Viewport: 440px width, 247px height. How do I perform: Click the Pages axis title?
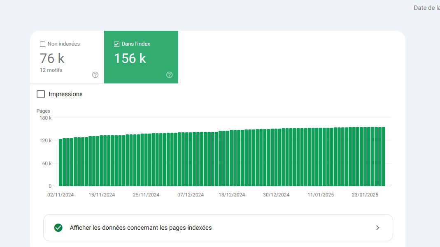pos(43,111)
